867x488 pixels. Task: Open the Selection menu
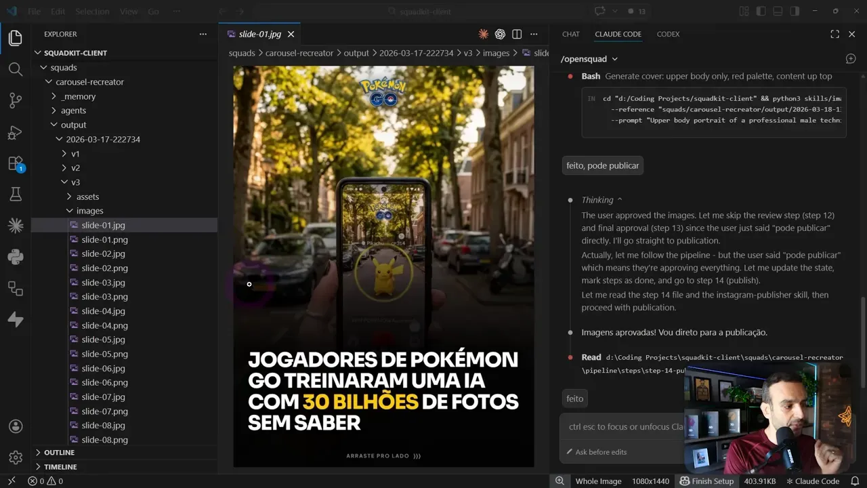click(92, 11)
